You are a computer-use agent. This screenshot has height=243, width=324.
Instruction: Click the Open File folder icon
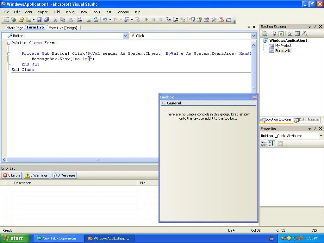pos(21,20)
